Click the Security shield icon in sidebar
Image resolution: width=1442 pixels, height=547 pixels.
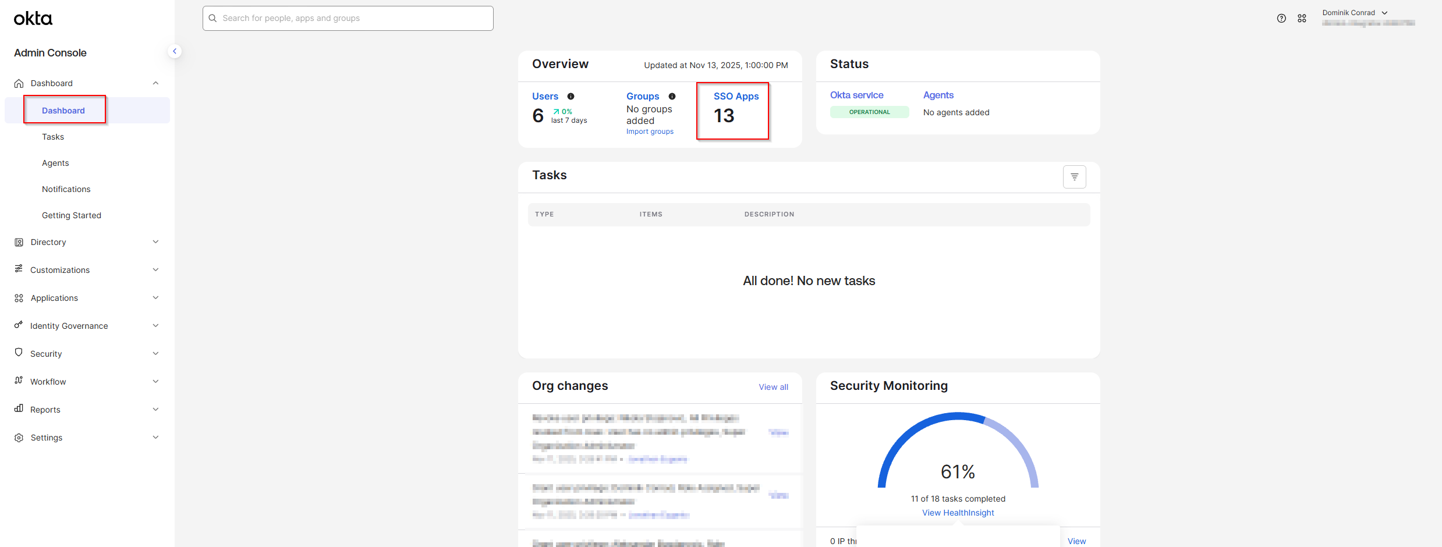coord(19,353)
